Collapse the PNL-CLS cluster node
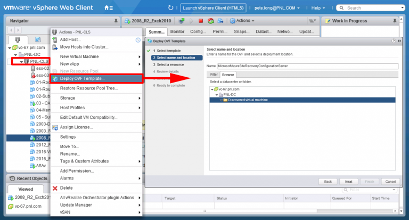Screen dimensions: 409x220 [21, 62]
